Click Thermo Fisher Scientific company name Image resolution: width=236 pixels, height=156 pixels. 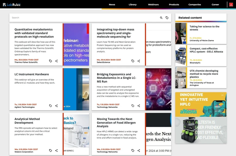point(26,62)
